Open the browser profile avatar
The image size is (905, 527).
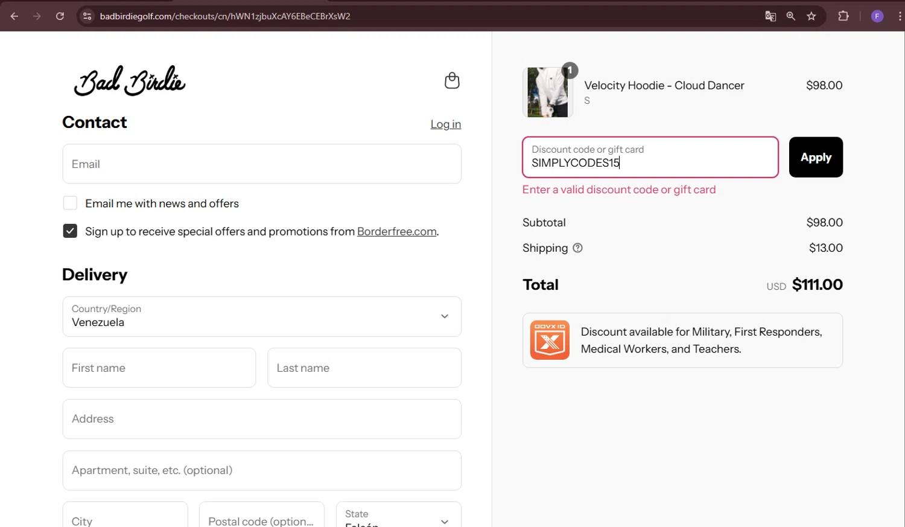coord(877,16)
